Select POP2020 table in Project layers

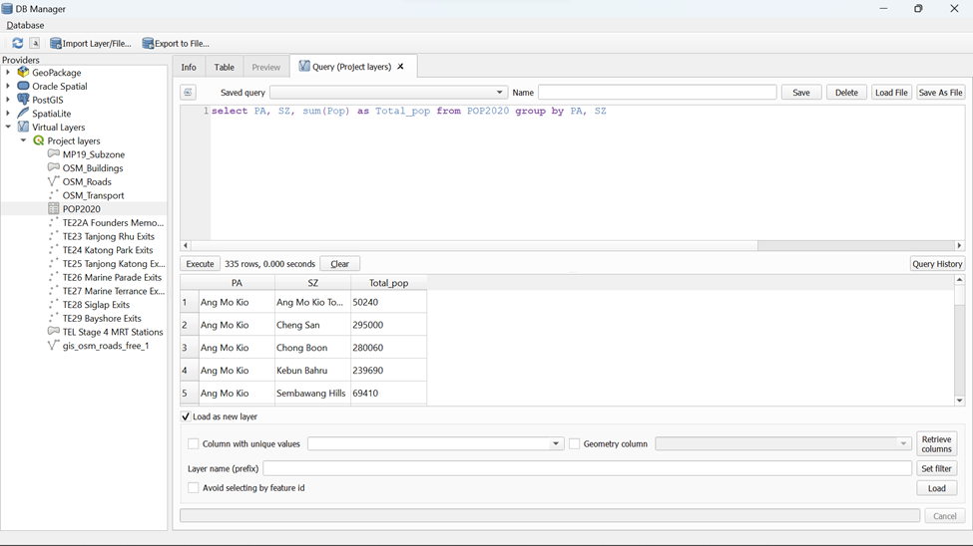click(81, 209)
